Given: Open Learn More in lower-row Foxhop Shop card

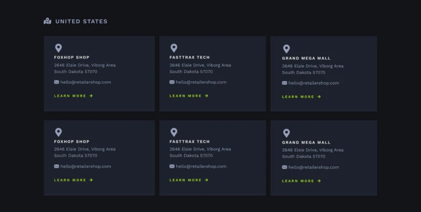Looking at the screenshot, I should [73, 180].
